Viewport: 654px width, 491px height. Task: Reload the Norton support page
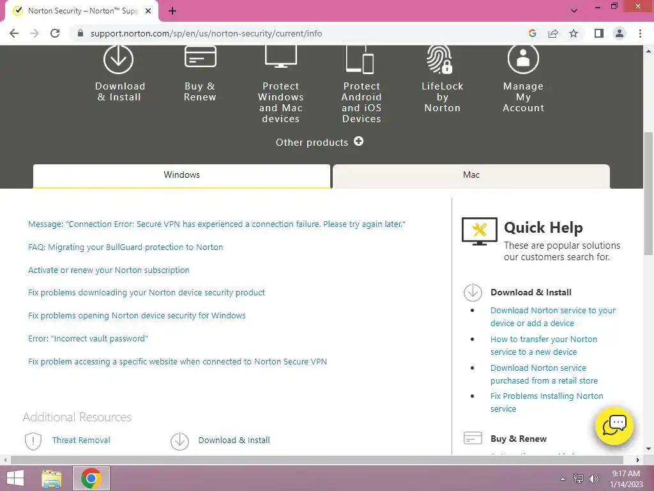coord(55,33)
